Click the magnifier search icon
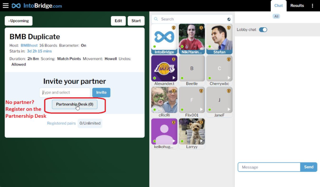 (x=156, y=19)
